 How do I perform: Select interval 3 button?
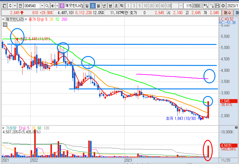134,6
